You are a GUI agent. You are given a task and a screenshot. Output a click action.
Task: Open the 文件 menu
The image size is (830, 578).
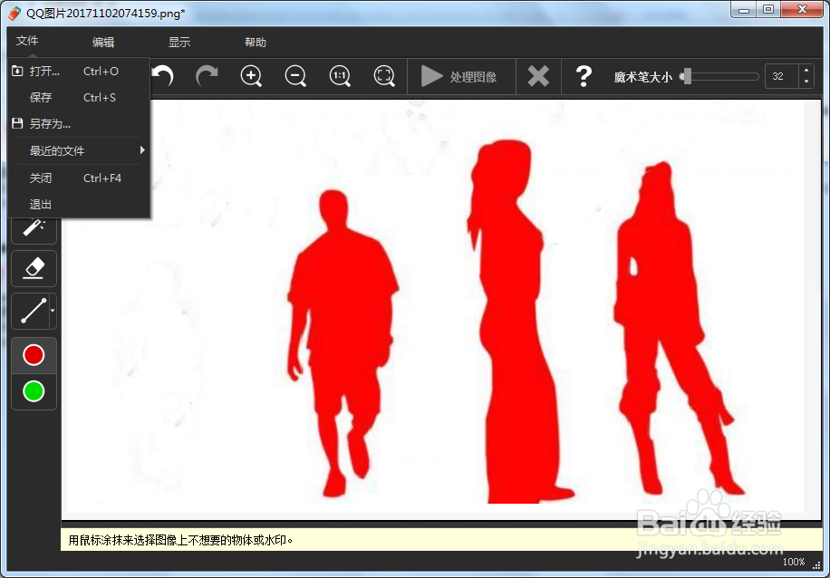(x=27, y=41)
